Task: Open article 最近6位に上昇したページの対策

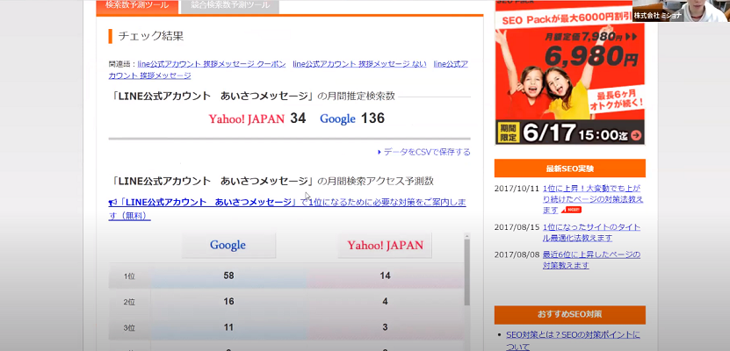Action: pyautogui.click(x=591, y=261)
